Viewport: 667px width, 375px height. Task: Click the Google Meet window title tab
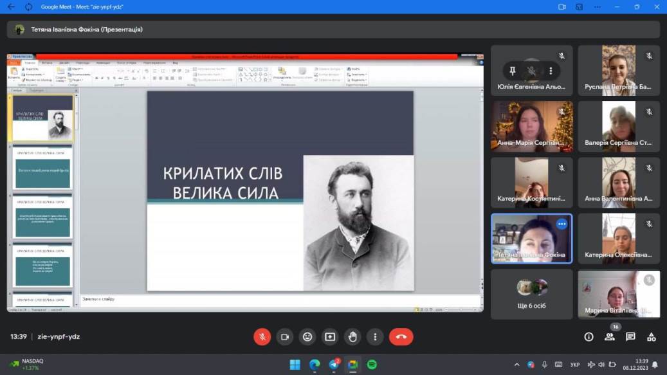click(x=82, y=6)
